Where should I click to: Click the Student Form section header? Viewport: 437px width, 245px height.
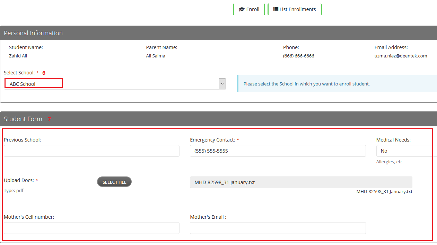pyautogui.click(x=218, y=119)
